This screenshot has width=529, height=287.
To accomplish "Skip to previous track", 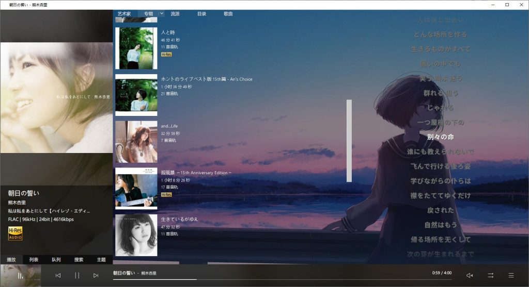I will click(58, 275).
